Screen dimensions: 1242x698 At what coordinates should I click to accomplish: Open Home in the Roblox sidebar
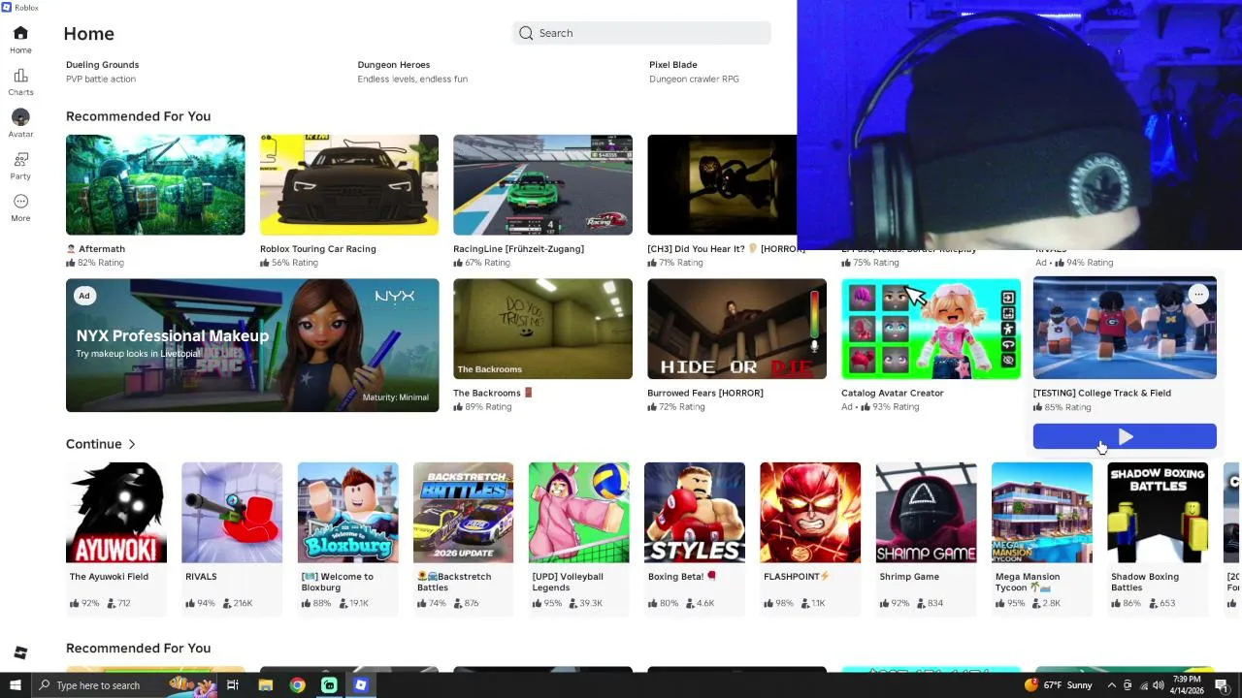[x=20, y=40]
